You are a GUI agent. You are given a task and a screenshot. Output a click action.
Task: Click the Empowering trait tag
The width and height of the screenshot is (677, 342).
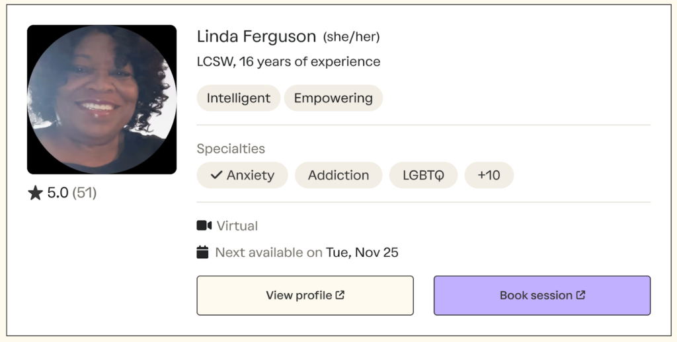(333, 98)
